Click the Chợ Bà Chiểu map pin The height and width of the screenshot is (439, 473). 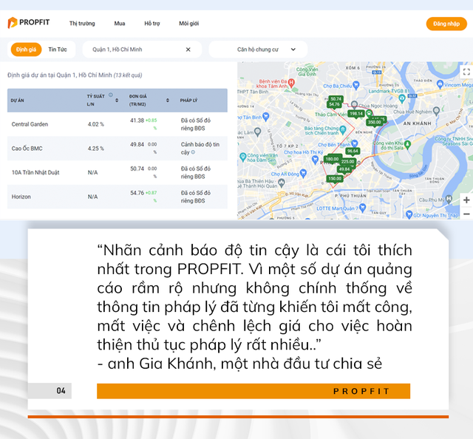(x=356, y=85)
